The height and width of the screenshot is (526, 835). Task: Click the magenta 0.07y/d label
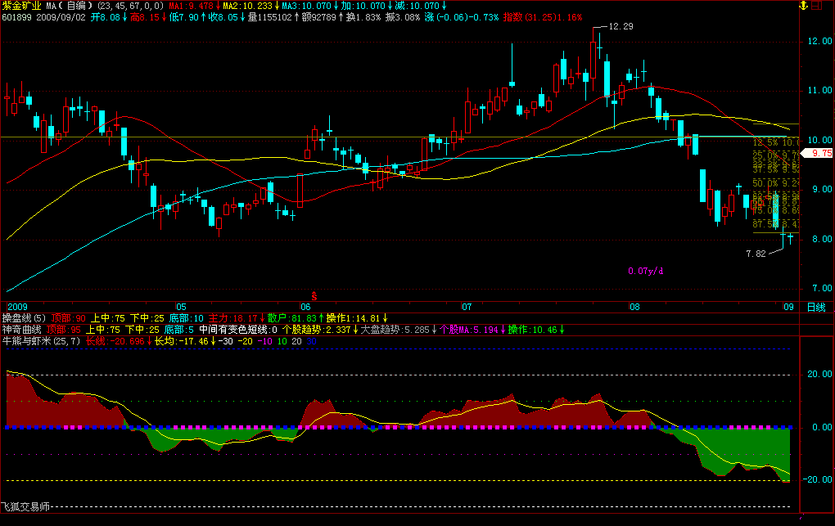(x=645, y=271)
